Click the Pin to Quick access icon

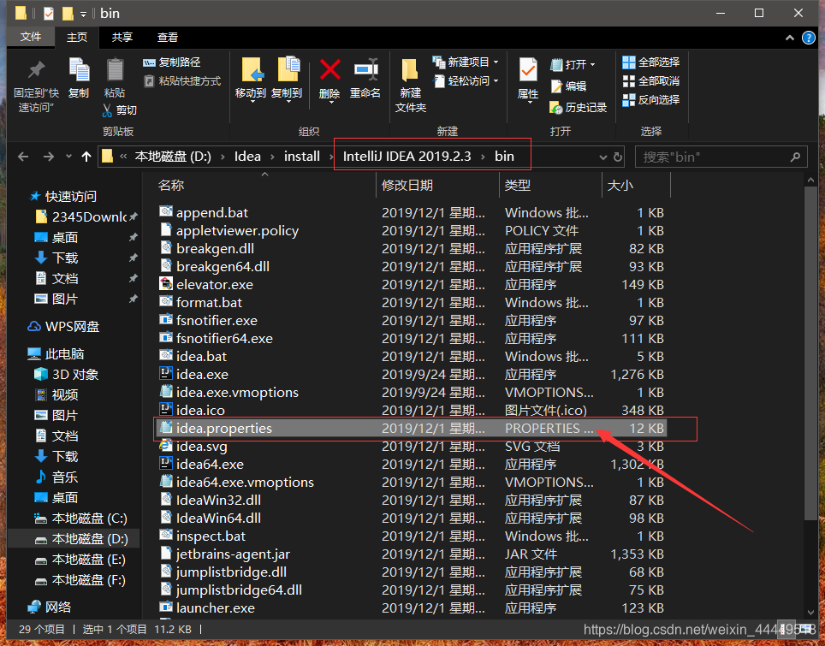36,69
